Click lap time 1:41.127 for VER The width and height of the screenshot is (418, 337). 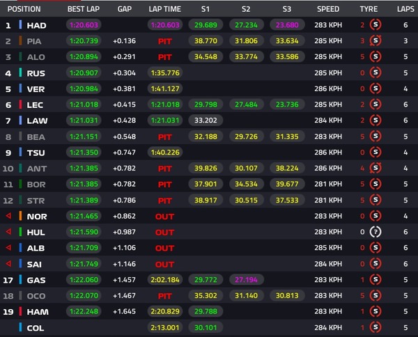[x=165, y=88]
